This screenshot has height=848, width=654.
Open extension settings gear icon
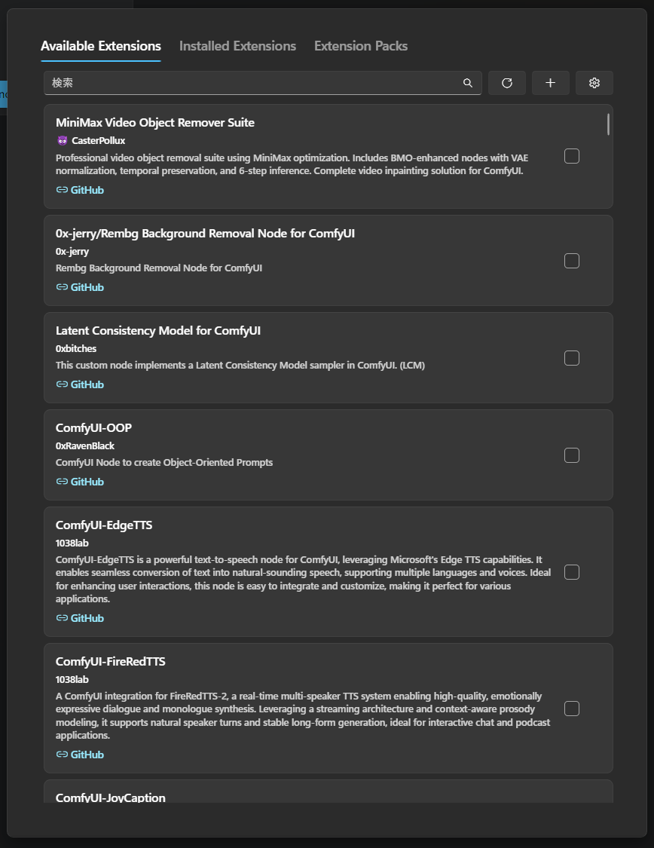(x=594, y=83)
